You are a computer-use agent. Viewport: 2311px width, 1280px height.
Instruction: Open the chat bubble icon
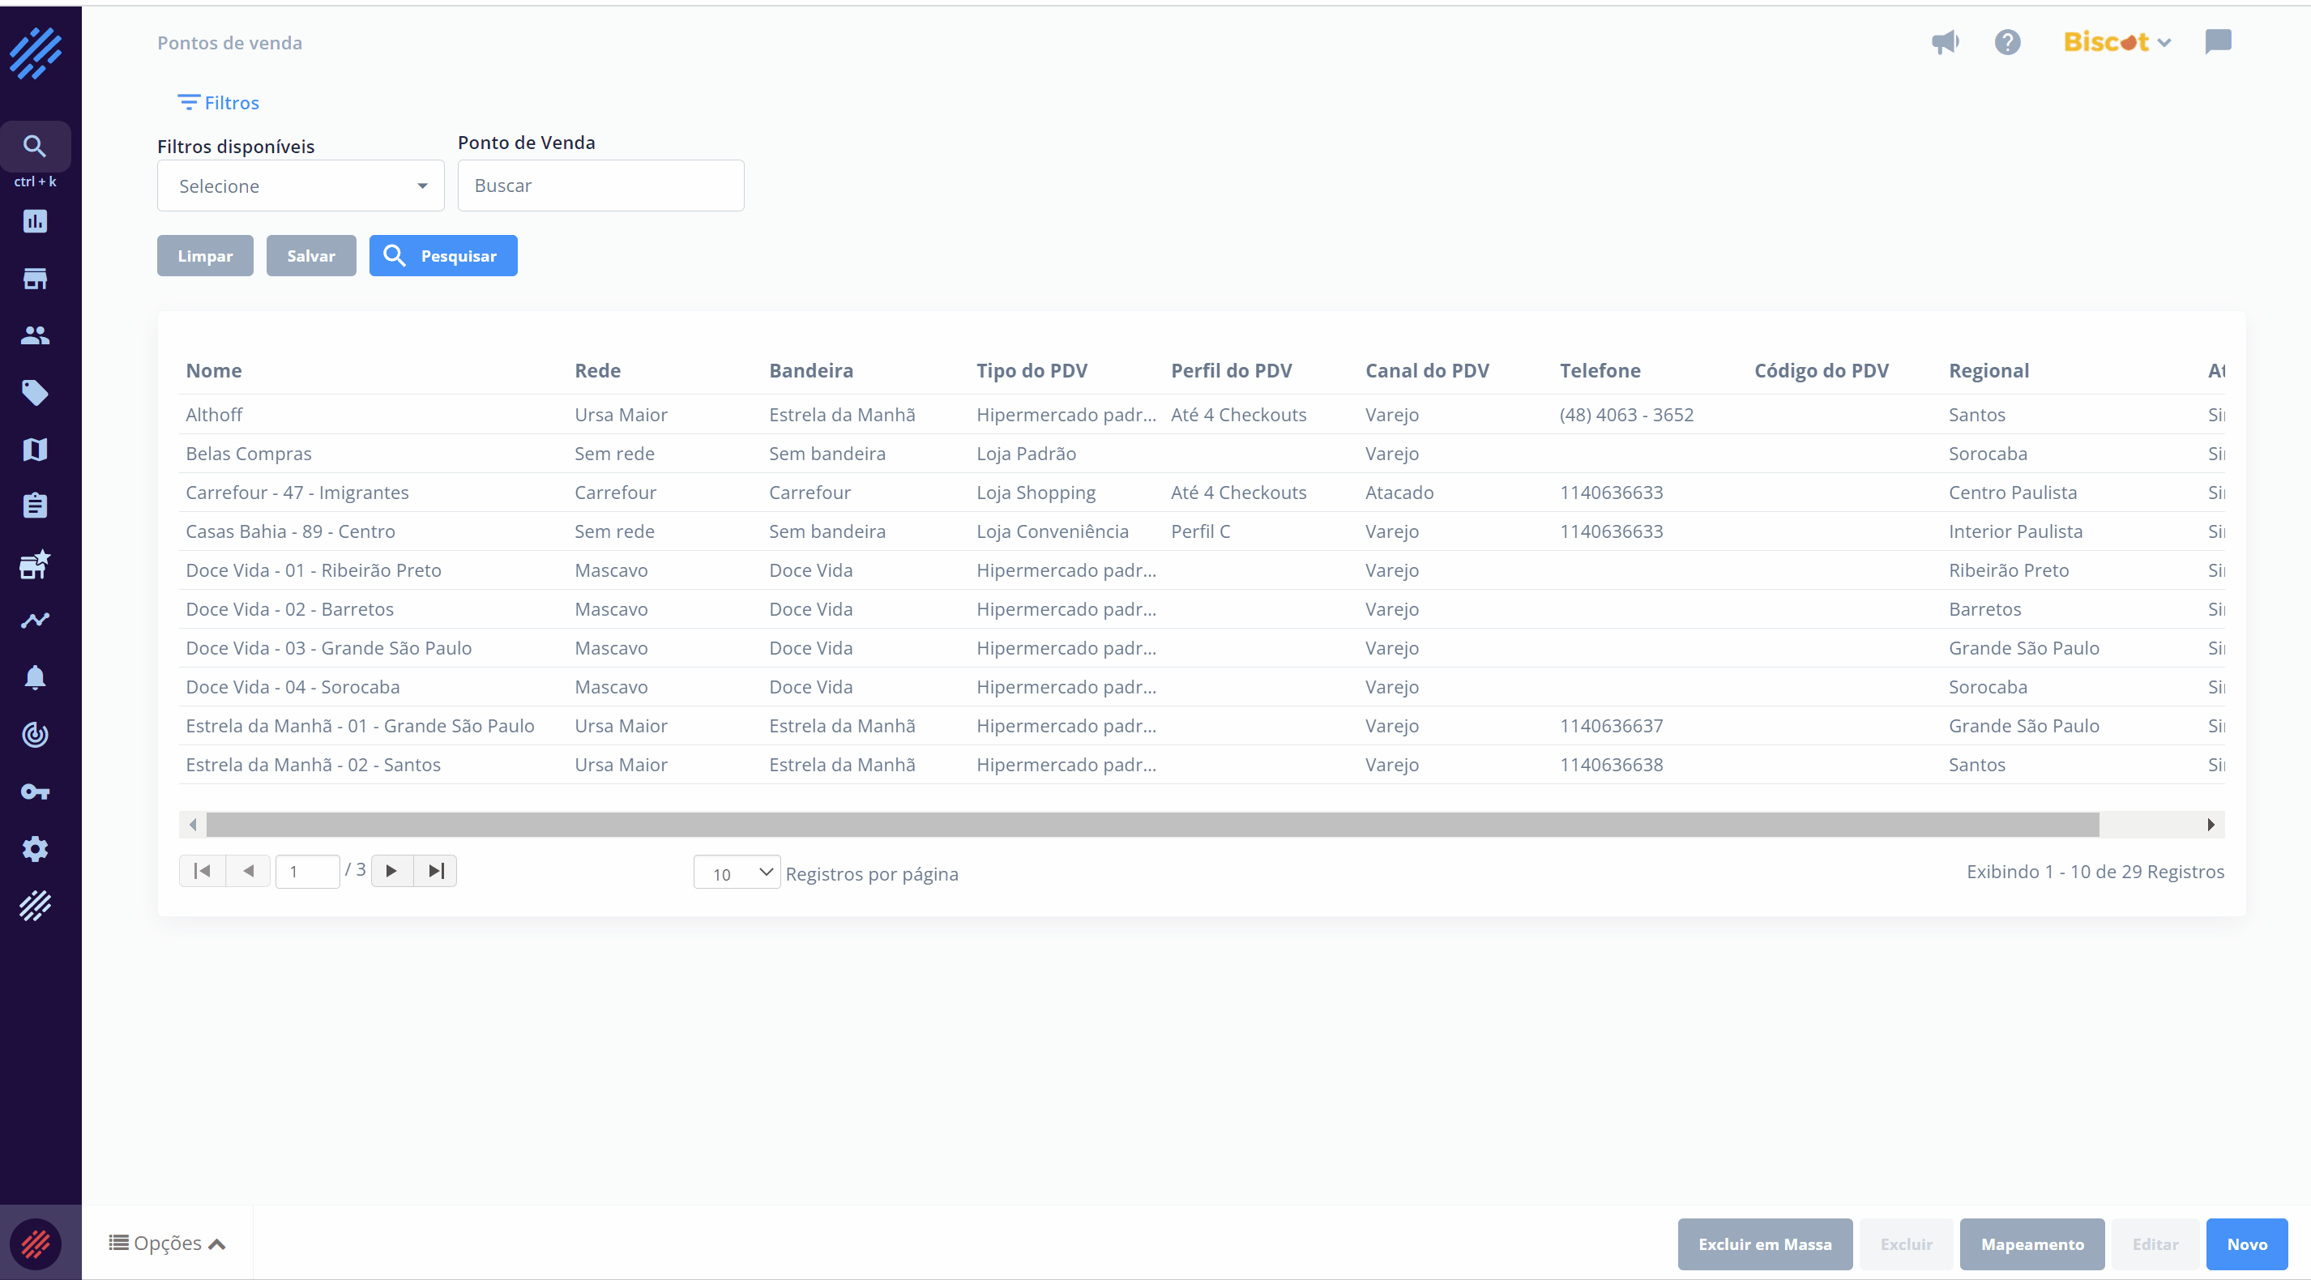tap(2218, 42)
